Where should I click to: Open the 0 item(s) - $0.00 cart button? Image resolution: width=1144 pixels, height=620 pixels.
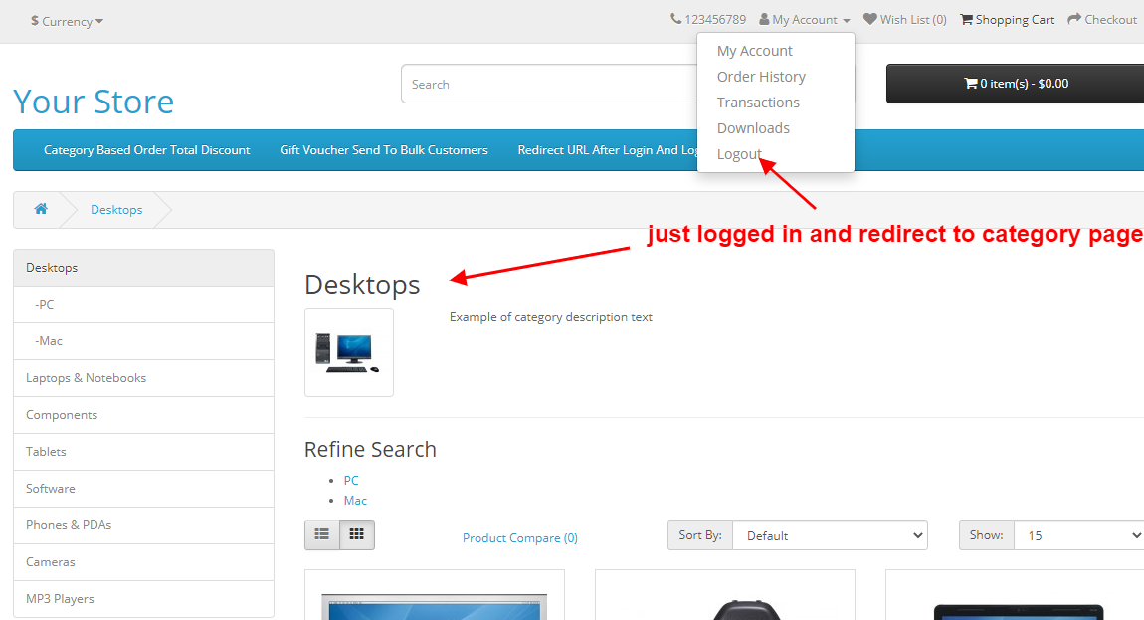click(x=1015, y=84)
